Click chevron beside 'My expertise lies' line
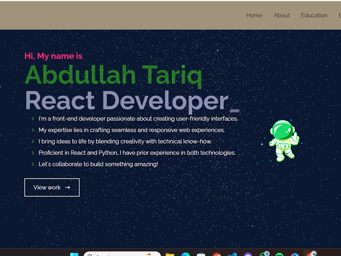This screenshot has width=341, height=256. [x=33, y=130]
